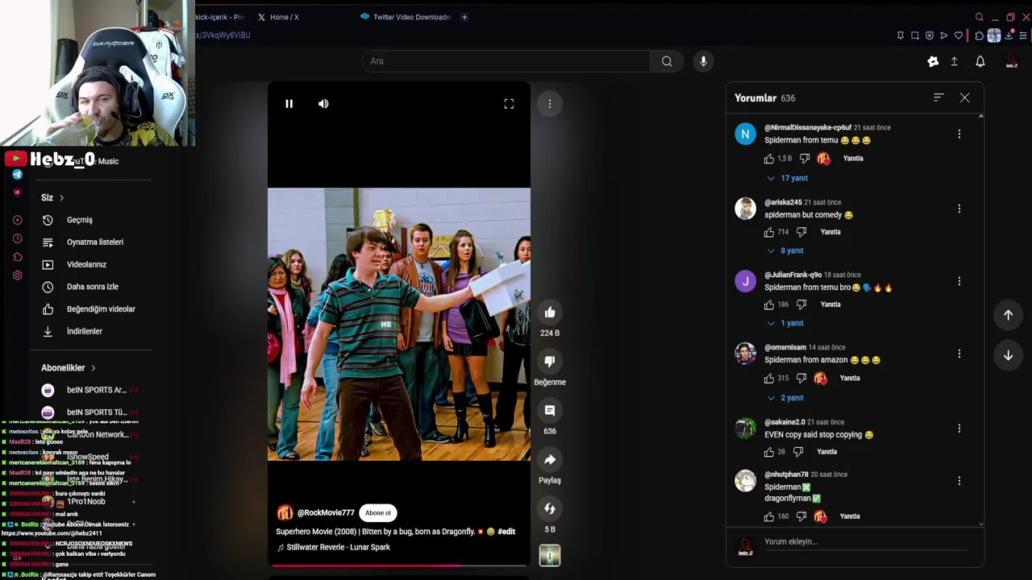Open the sort comments icon
The image size is (1032, 580).
tap(938, 97)
